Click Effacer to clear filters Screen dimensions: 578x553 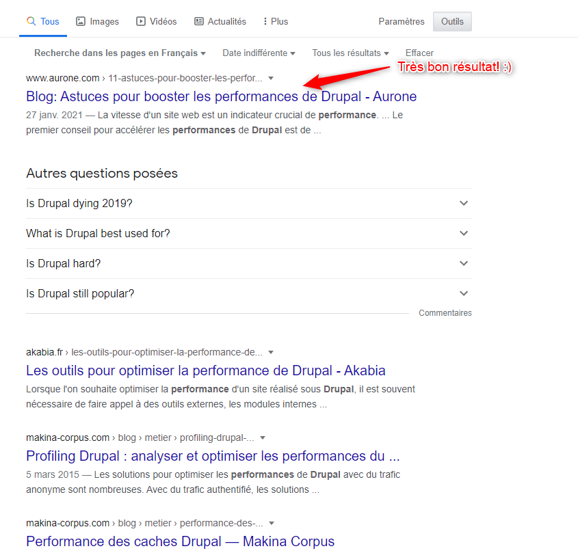point(419,53)
